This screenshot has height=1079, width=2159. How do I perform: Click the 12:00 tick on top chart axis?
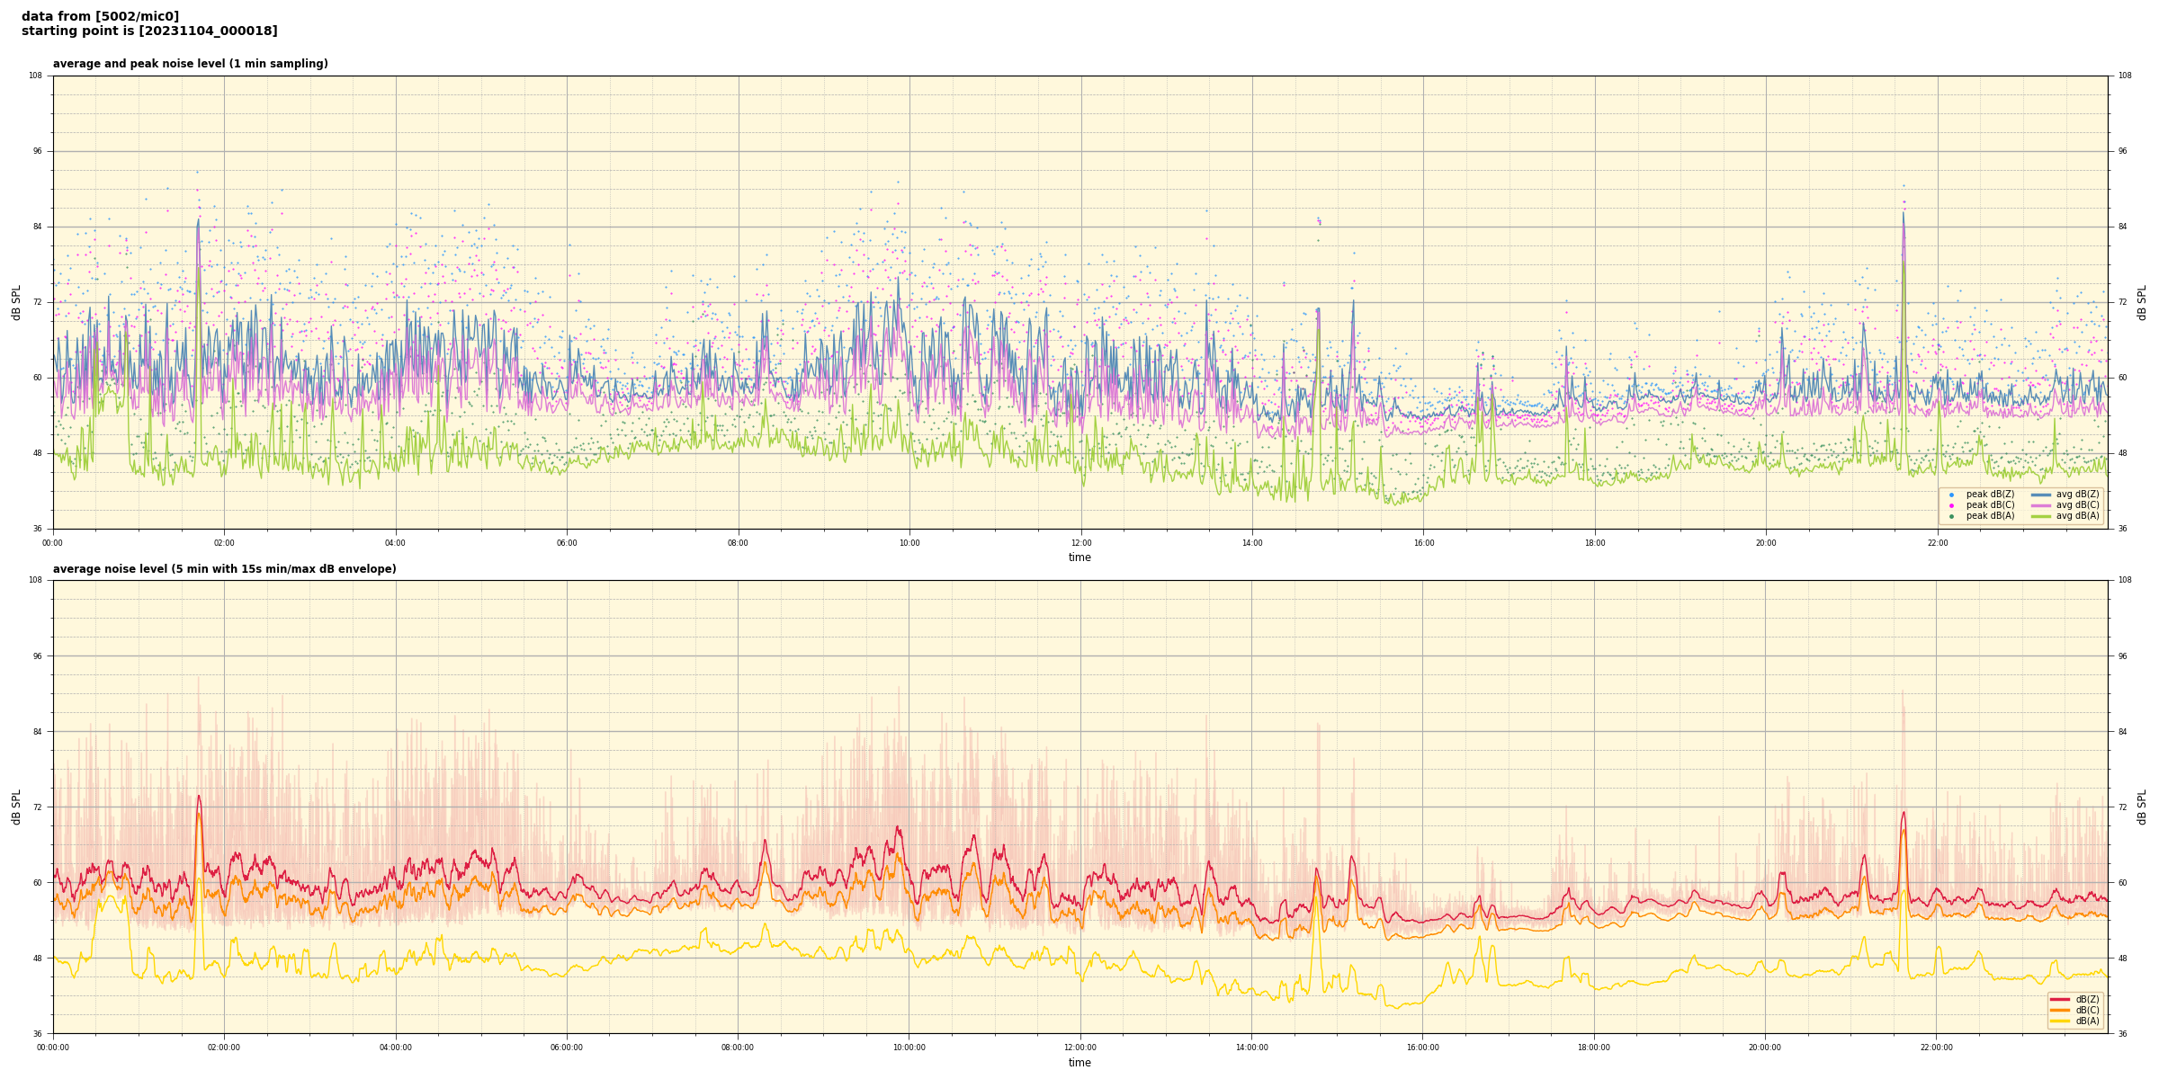coord(1080,543)
